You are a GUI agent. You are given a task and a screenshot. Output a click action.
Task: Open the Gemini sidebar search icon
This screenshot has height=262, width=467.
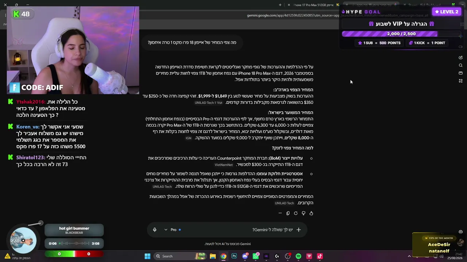pyautogui.click(x=460, y=65)
